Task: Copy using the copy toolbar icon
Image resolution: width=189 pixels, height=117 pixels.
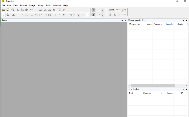Action: 22,10
